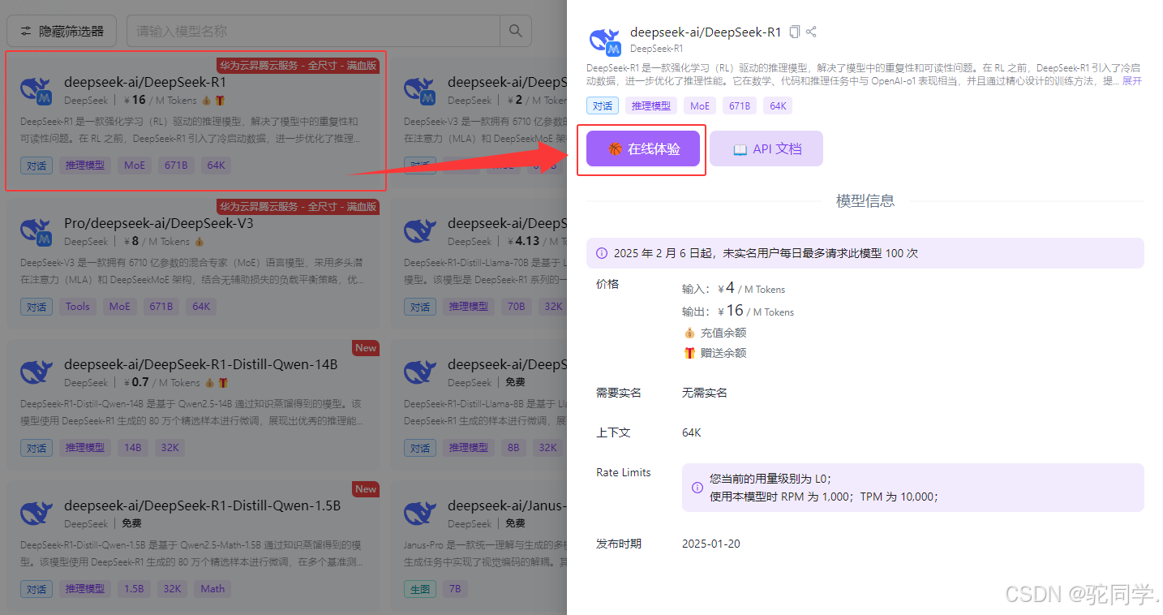Image resolution: width=1163 pixels, height=615 pixels.
Task: Click the 在线体验 button
Action: point(643,149)
